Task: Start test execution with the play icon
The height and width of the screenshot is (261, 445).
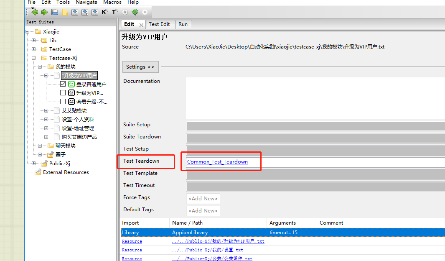Action: [x=124, y=12]
